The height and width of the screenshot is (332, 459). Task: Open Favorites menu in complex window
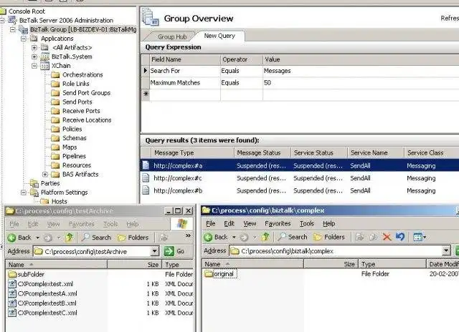[x=278, y=224]
